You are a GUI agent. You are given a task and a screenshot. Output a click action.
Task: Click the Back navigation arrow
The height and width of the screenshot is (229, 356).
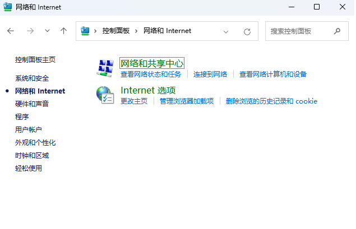pos(11,31)
